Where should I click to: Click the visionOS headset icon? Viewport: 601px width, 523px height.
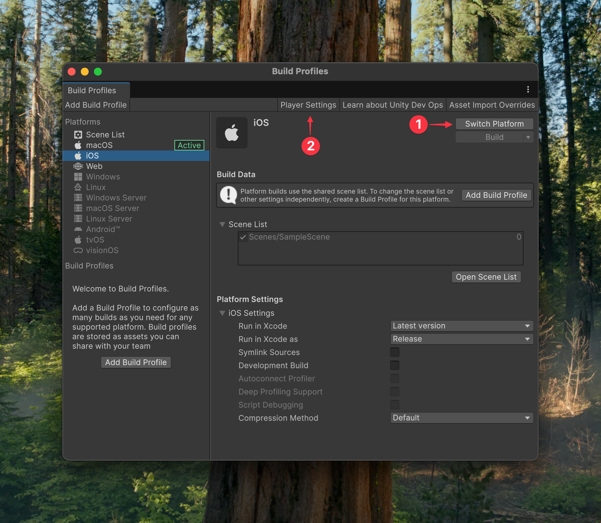point(78,250)
